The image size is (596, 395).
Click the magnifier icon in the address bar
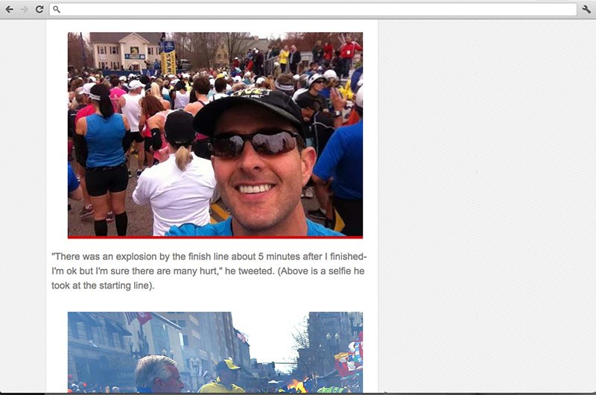click(x=57, y=9)
